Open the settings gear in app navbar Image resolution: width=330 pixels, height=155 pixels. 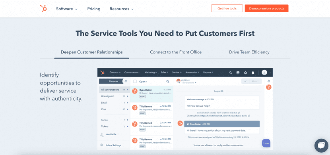(x=245, y=73)
